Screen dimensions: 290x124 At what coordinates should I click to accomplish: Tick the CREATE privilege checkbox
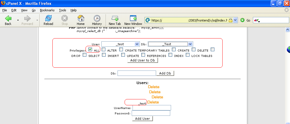coord(174,49)
